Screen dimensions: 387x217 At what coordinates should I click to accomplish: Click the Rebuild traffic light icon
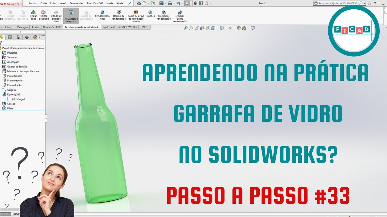[x=195, y=3]
